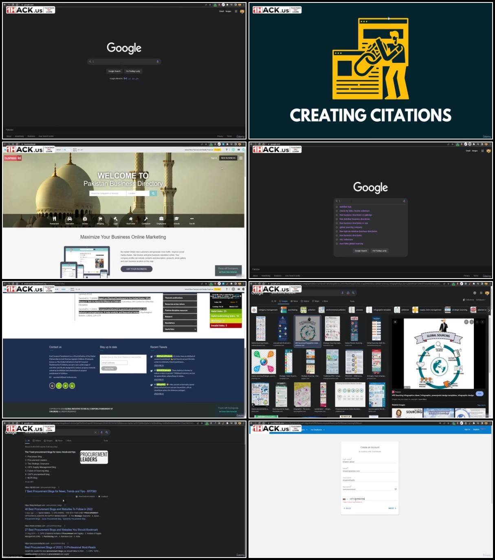495x560 pixels.
Task: Click the Google Lens icon in the Images search bar
Action: click(348, 292)
